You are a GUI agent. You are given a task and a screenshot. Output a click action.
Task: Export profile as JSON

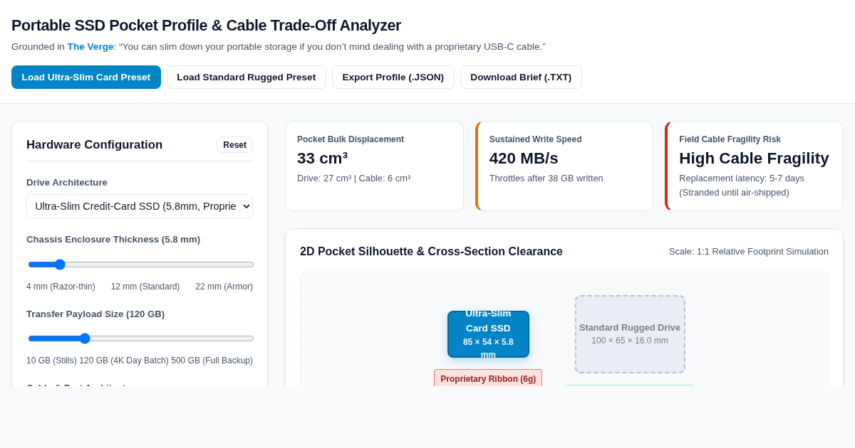(x=393, y=78)
